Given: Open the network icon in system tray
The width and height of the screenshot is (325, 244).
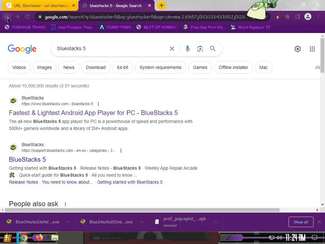Looking at the screenshot, I should (x=272, y=238).
